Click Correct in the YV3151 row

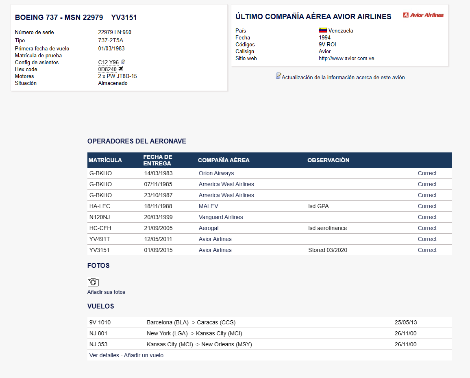(x=427, y=250)
